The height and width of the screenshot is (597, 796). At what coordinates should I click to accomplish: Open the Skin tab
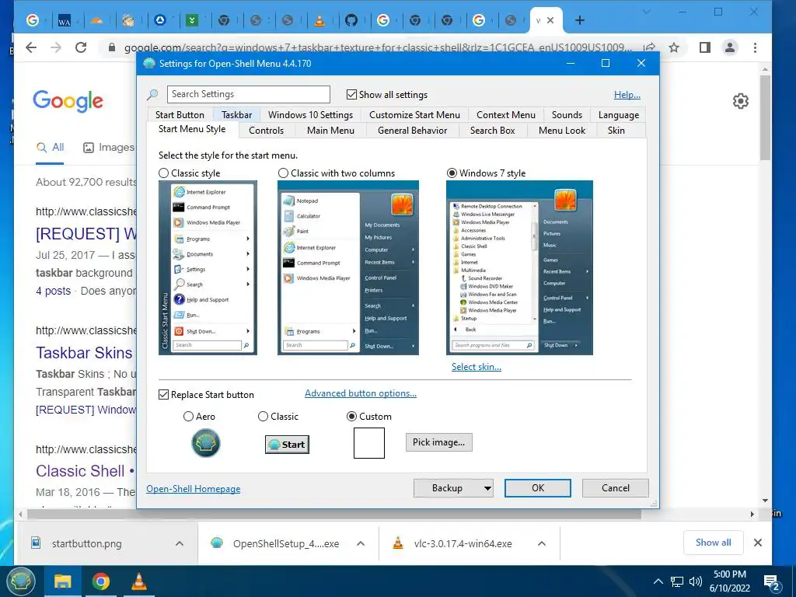coord(616,131)
